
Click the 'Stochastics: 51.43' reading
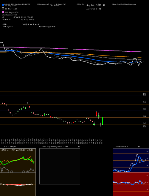(x=10, y=15)
